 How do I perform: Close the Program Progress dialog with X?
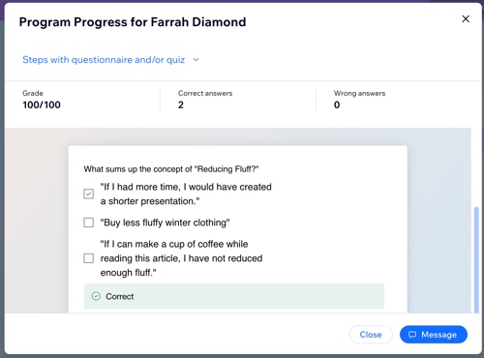click(466, 19)
